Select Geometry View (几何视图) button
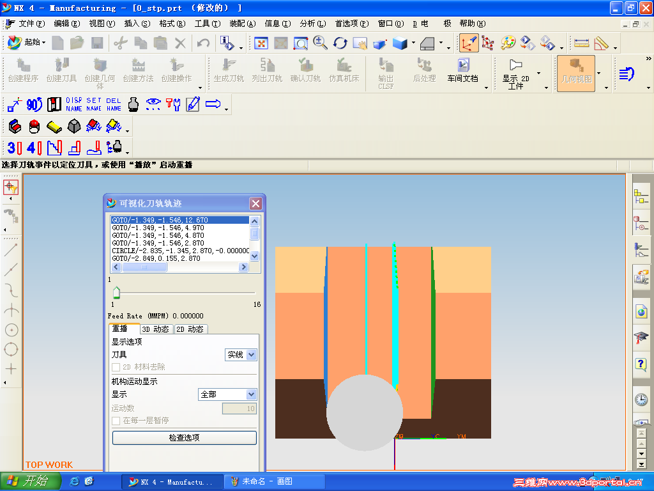654x491 pixels. coord(577,74)
